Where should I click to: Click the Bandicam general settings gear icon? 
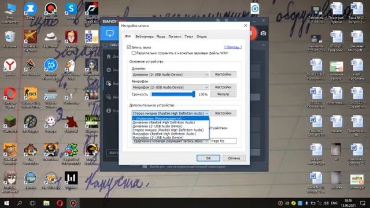click(x=109, y=70)
